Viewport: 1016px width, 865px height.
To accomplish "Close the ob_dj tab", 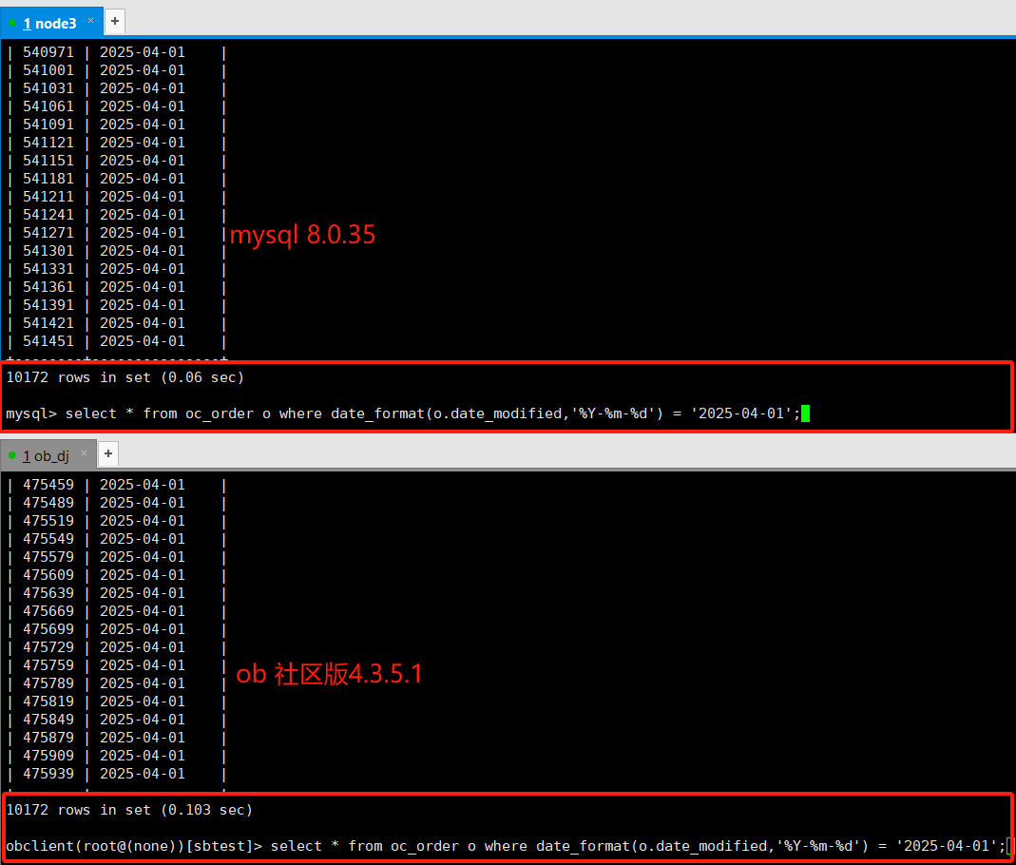I will (85, 452).
